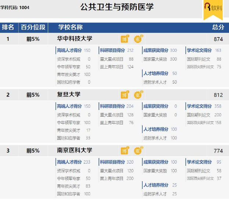Click 前5% in the 复旦大学 row
The image size is (229, 201).
[x=33, y=95]
